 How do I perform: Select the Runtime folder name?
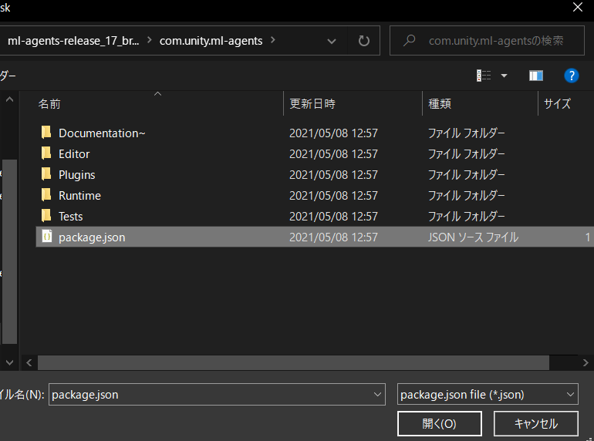coord(80,195)
